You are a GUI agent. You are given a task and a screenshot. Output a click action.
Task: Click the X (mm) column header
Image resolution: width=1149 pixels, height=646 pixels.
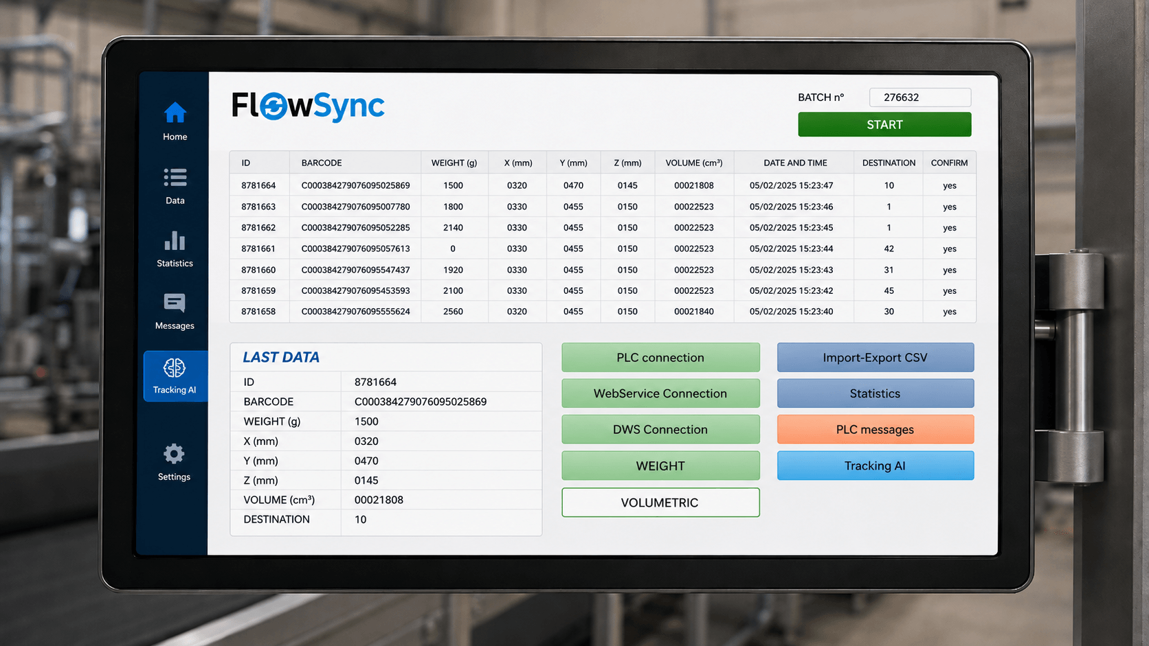(518, 163)
